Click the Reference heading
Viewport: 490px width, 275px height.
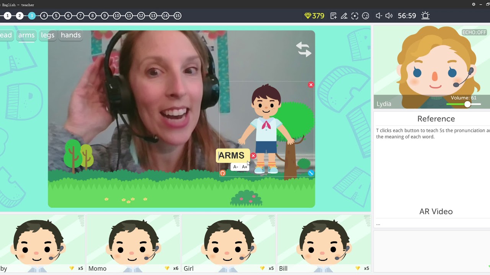[436, 119]
